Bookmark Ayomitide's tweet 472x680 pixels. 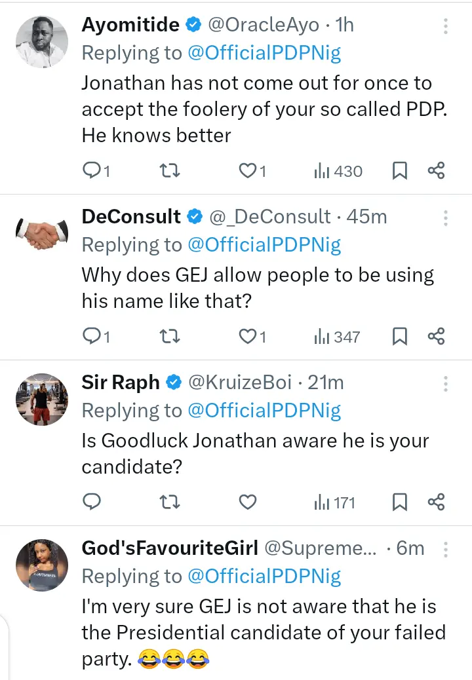[x=399, y=171]
